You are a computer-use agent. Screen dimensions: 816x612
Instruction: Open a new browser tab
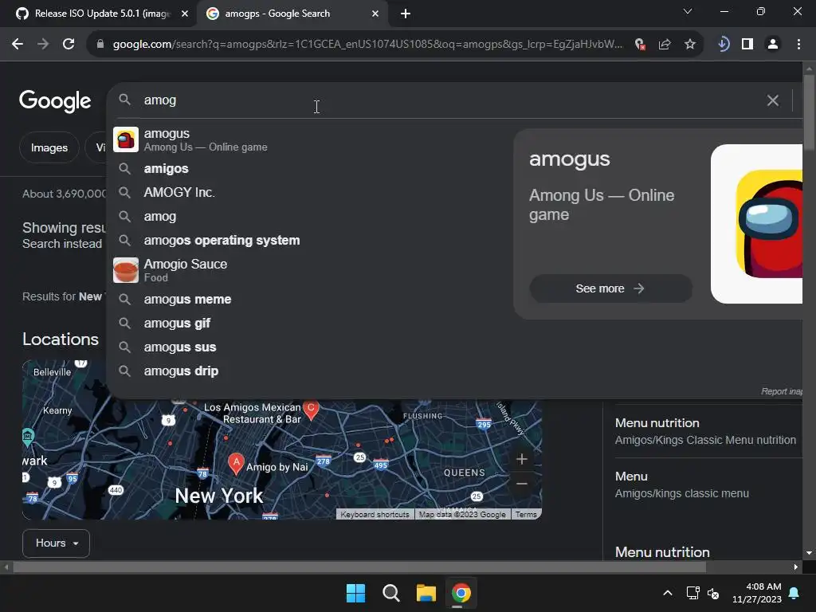pyautogui.click(x=406, y=14)
